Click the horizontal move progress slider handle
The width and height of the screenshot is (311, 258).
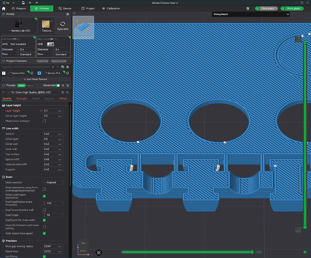coord(252,252)
